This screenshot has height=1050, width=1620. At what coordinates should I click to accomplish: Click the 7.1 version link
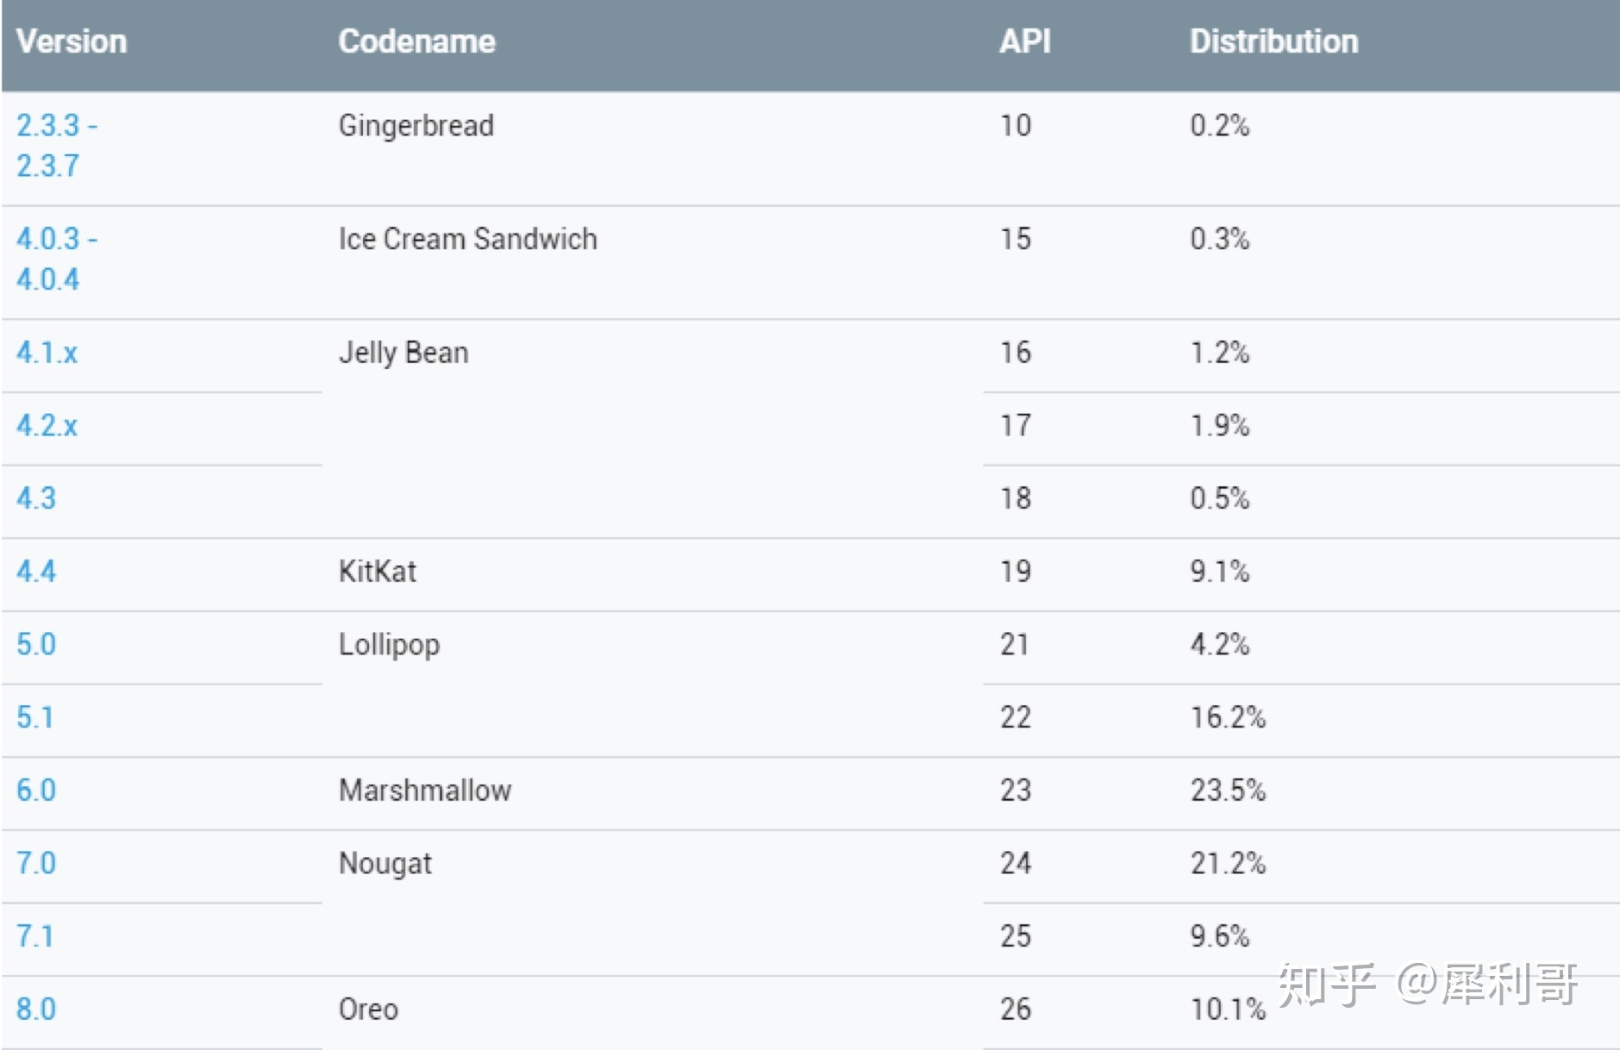click(x=35, y=936)
